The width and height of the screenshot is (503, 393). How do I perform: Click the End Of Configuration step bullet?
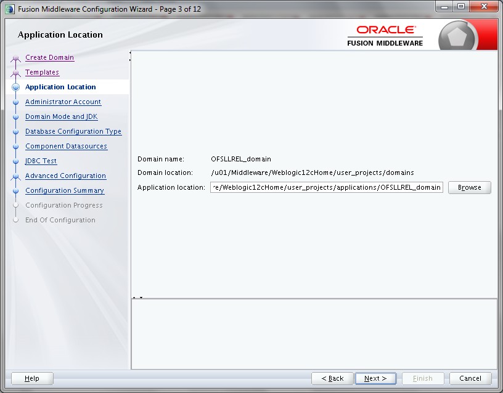(x=15, y=220)
